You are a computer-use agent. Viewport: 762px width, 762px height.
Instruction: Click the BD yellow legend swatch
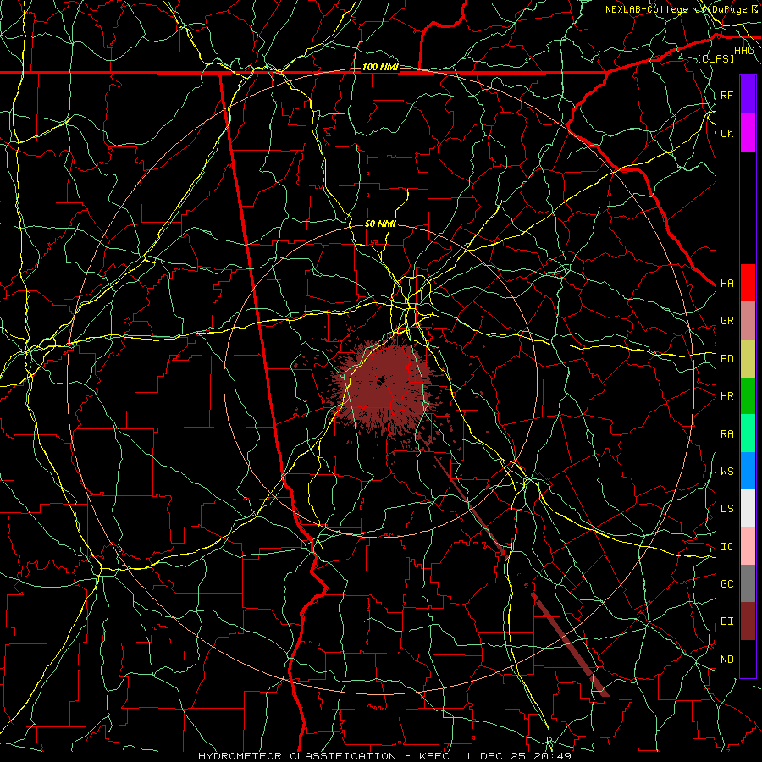coord(748,358)
